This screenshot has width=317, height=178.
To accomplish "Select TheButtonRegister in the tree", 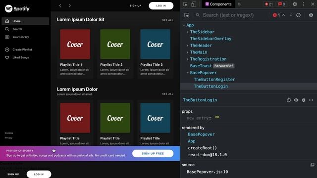I will coord(214,80).
